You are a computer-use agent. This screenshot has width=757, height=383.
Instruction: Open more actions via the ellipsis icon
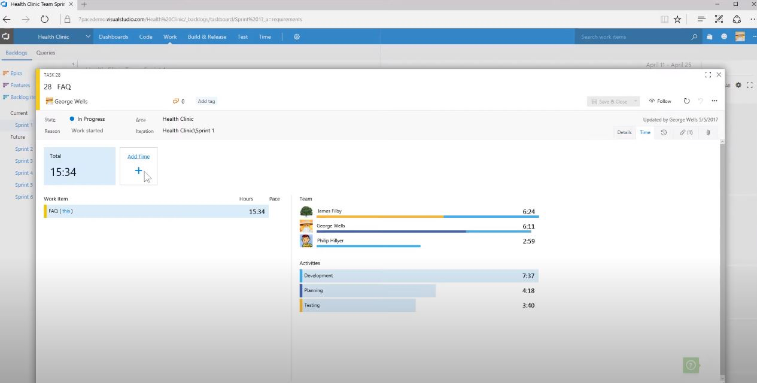[714, 101]
